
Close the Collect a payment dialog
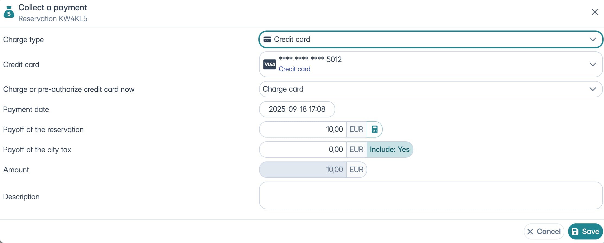tap(594, 12)
